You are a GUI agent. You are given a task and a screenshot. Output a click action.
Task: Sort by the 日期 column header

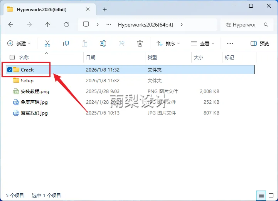coord(91,57)
